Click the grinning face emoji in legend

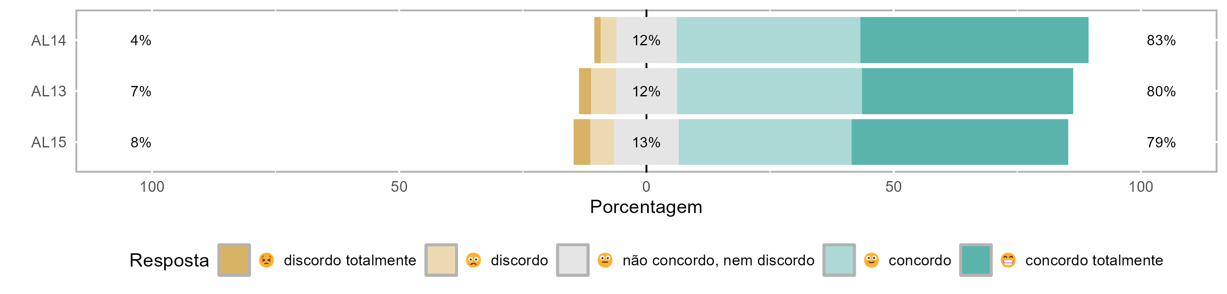pos(1008,260)
